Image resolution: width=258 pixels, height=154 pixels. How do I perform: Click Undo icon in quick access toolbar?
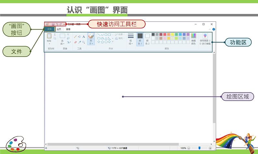57,24
